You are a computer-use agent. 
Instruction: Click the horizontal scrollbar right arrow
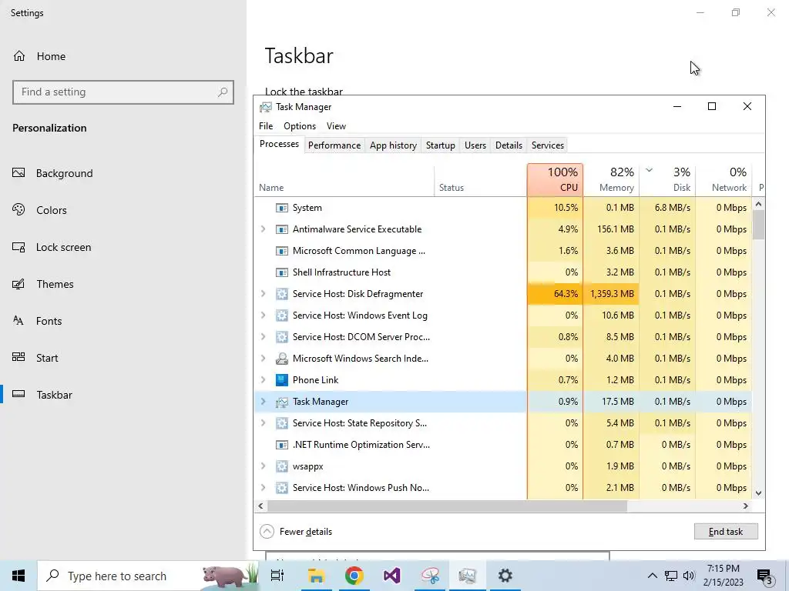pos(746,506)
